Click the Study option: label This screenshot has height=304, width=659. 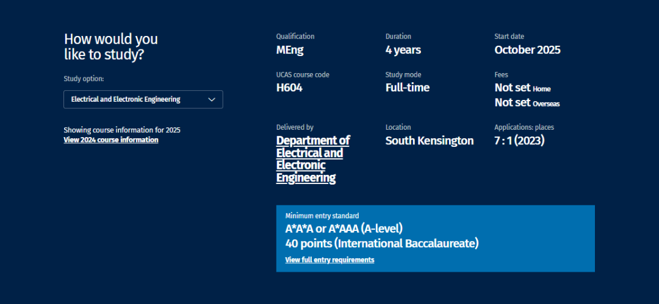[84, 79]
